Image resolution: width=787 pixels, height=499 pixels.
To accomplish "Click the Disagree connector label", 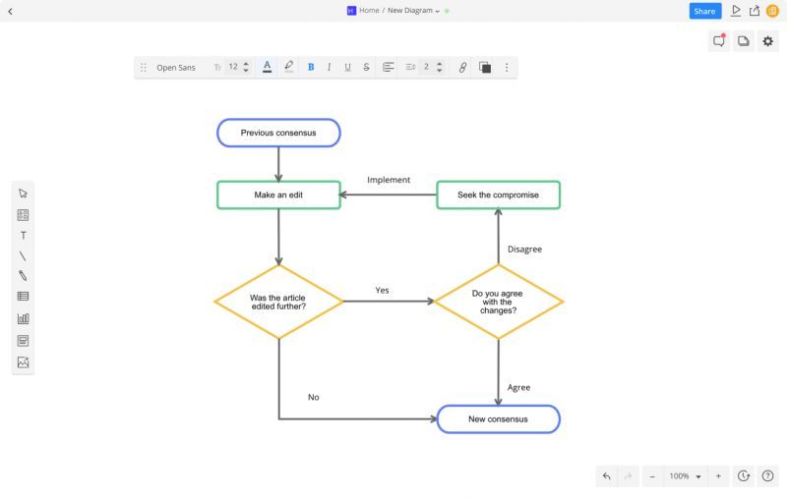I will click(524, 249).
